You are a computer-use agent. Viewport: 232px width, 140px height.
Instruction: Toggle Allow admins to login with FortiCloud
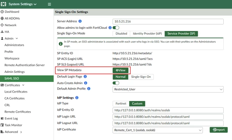click(x=116, y=28)
